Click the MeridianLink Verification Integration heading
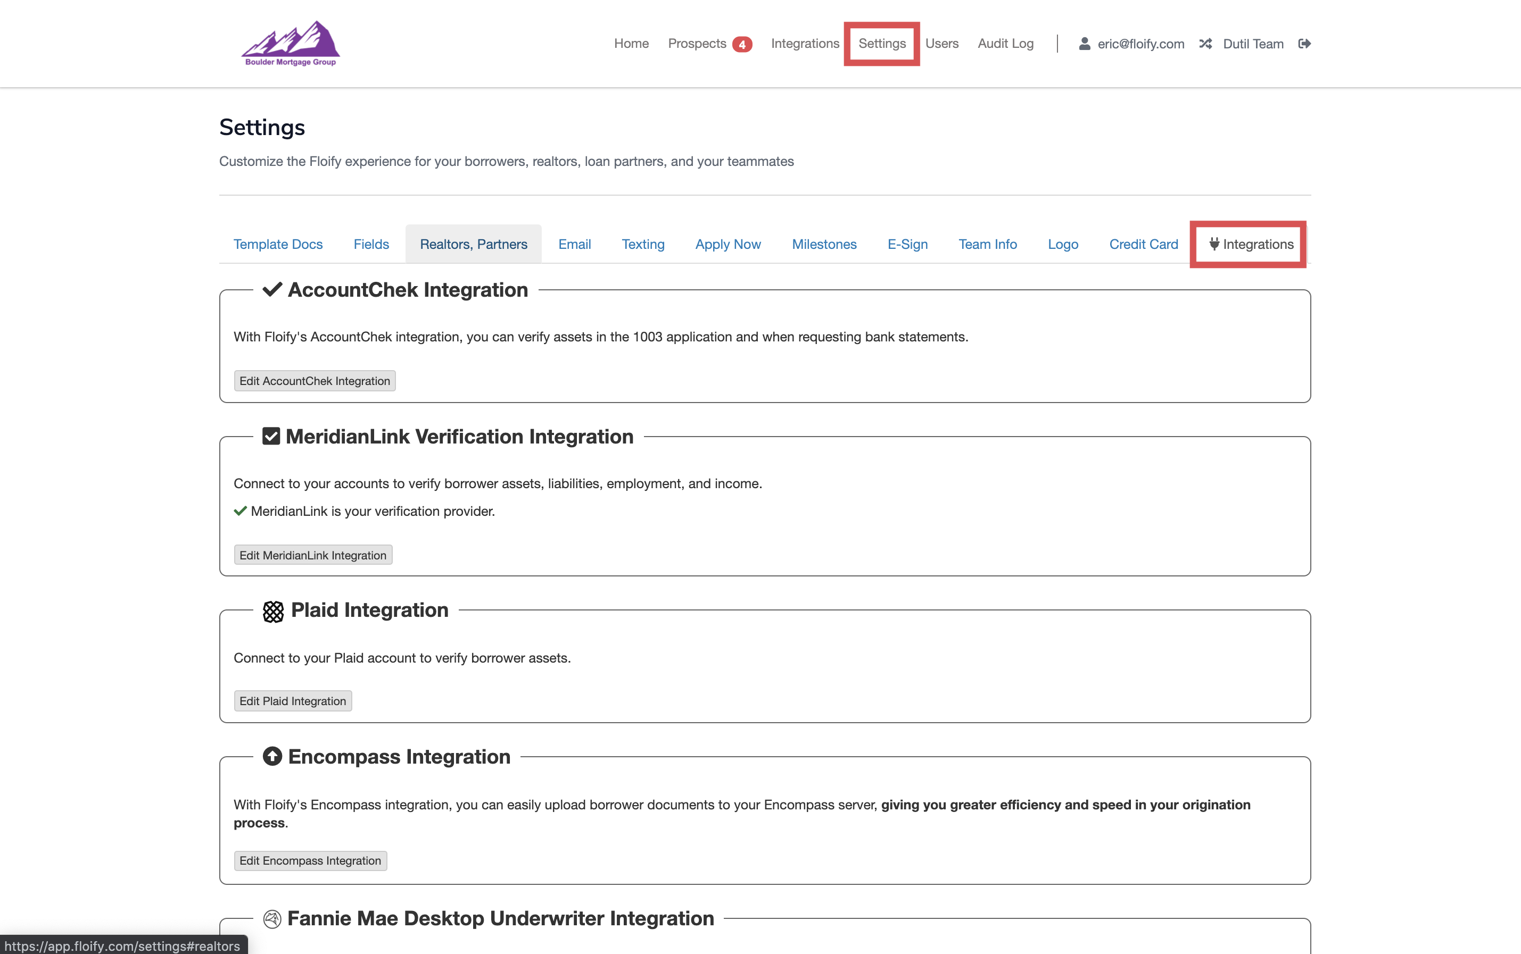Screen dimensions: 1521x954 [x=459, y=437]
